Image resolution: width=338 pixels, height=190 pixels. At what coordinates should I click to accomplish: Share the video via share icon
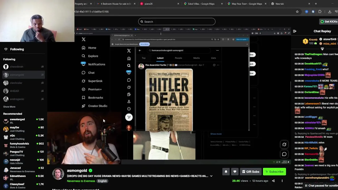pos(273,181)
